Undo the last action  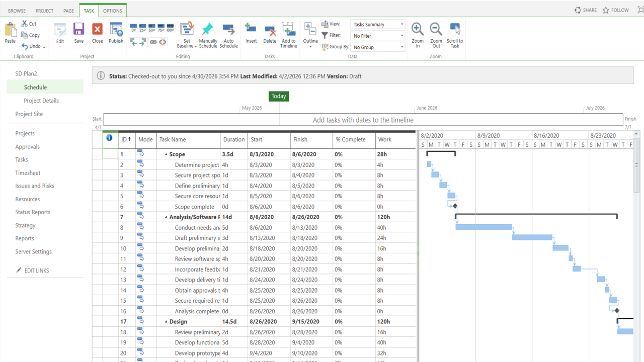tap(31, 46)
